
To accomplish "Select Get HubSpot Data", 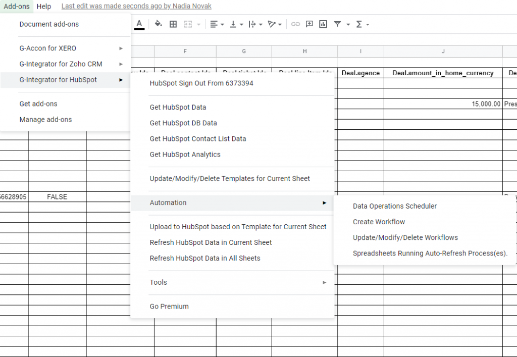I will (232, 107).
